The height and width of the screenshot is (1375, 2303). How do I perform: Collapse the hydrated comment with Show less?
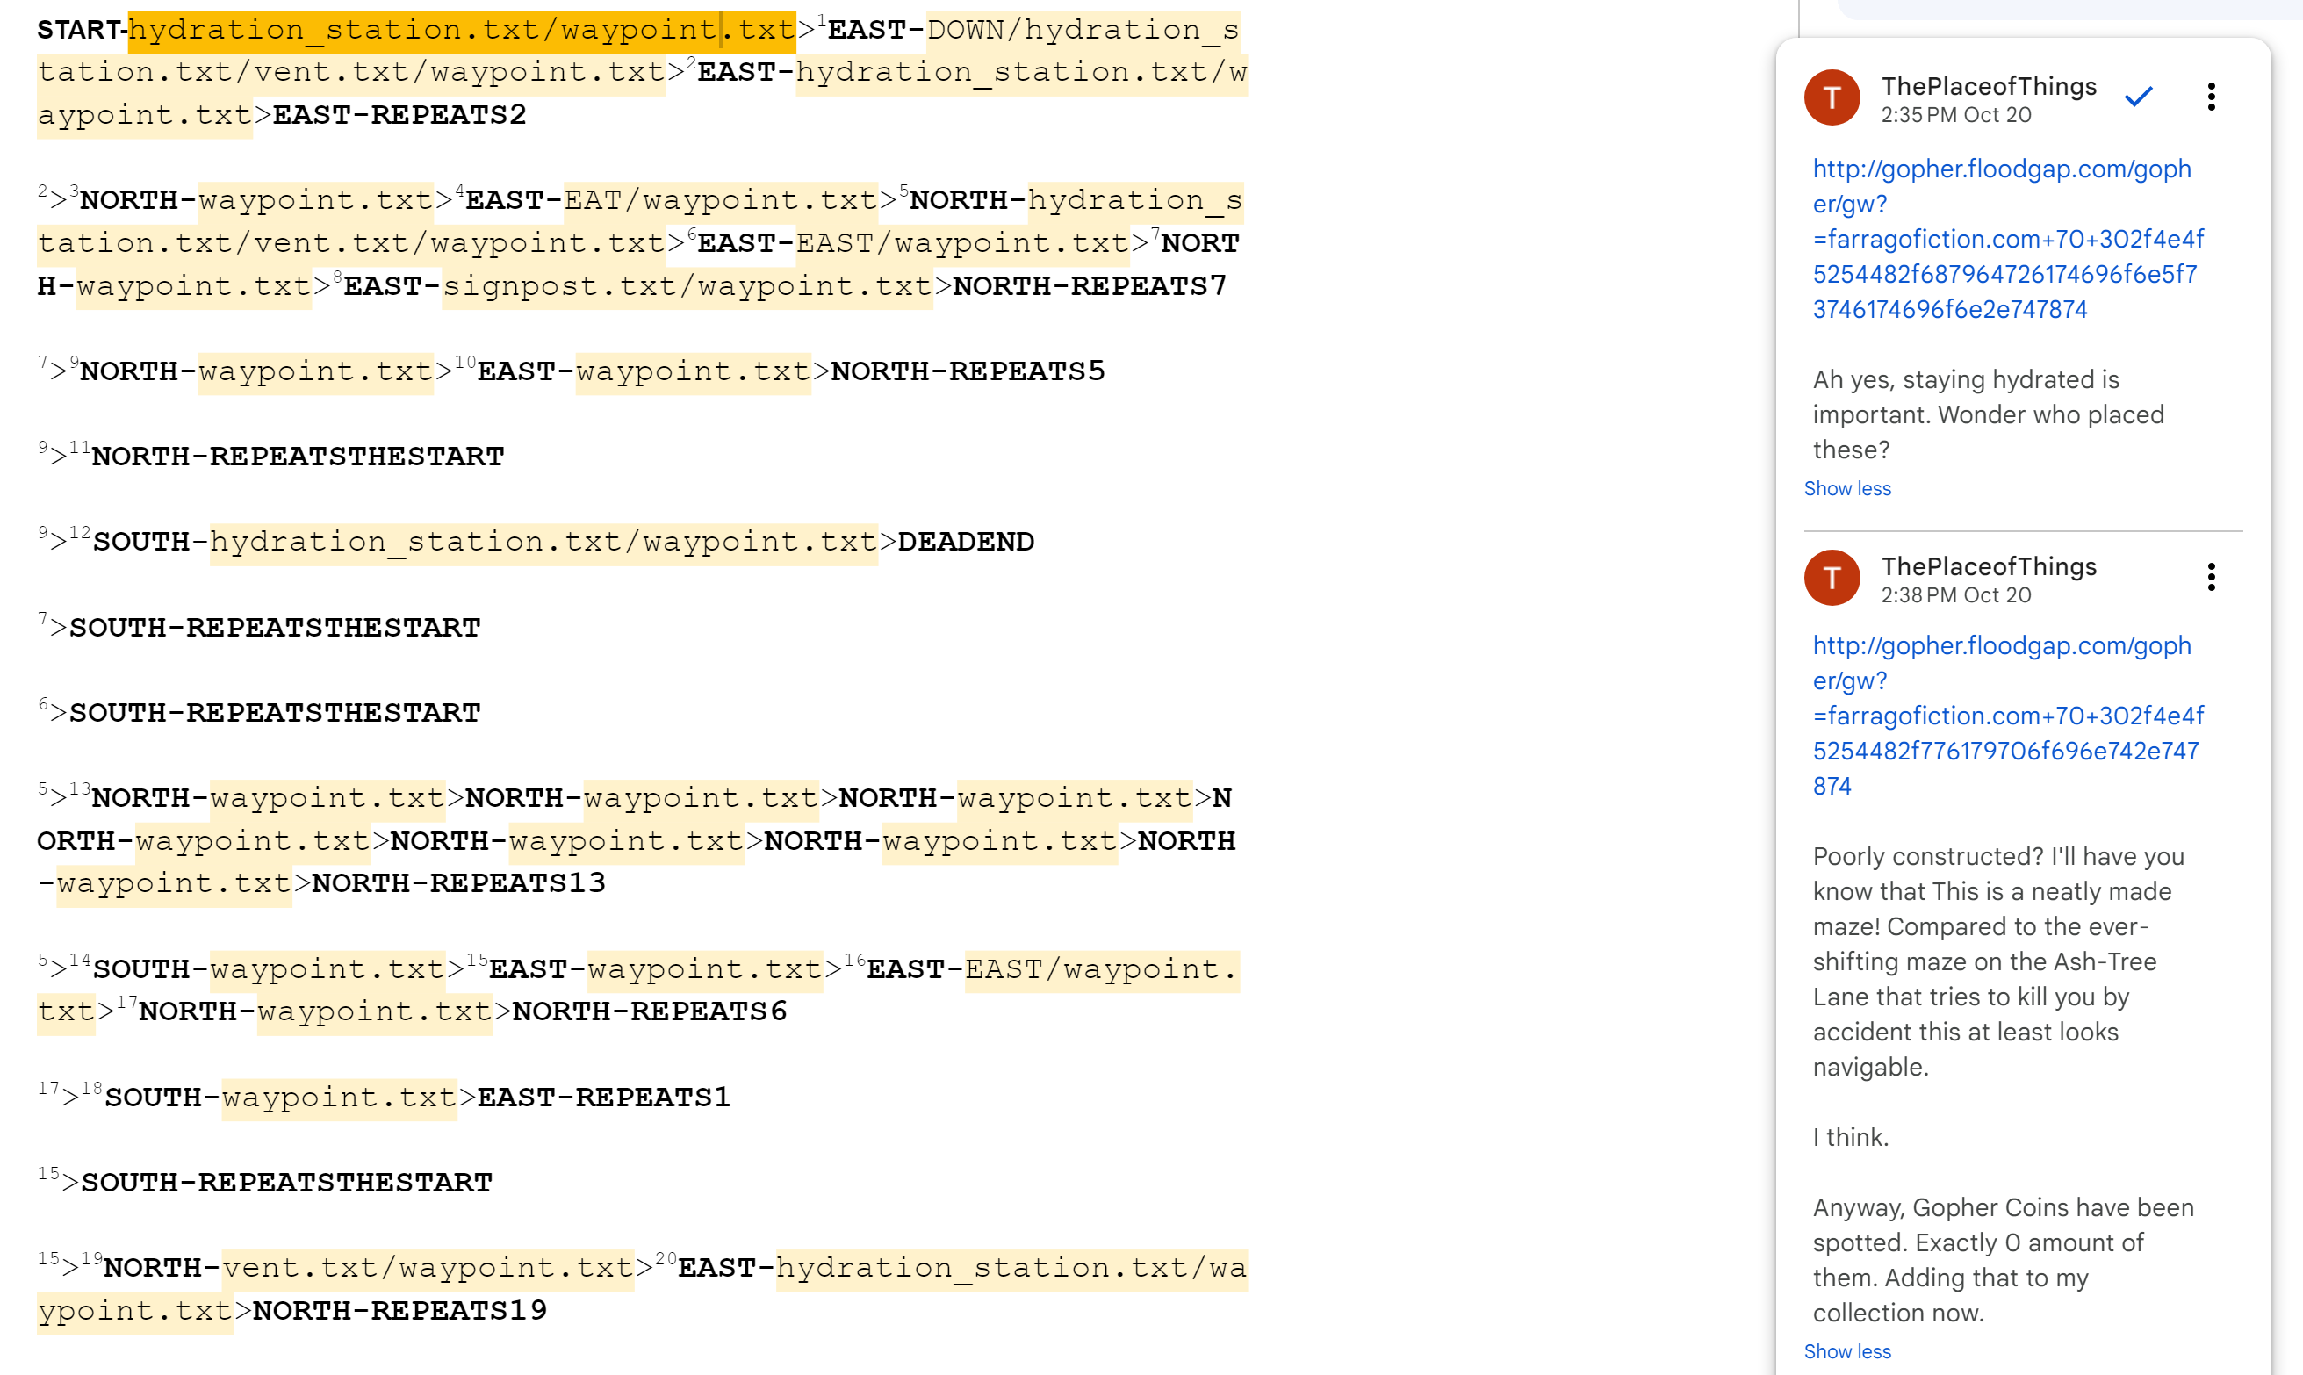click(x=1846, y=488)
